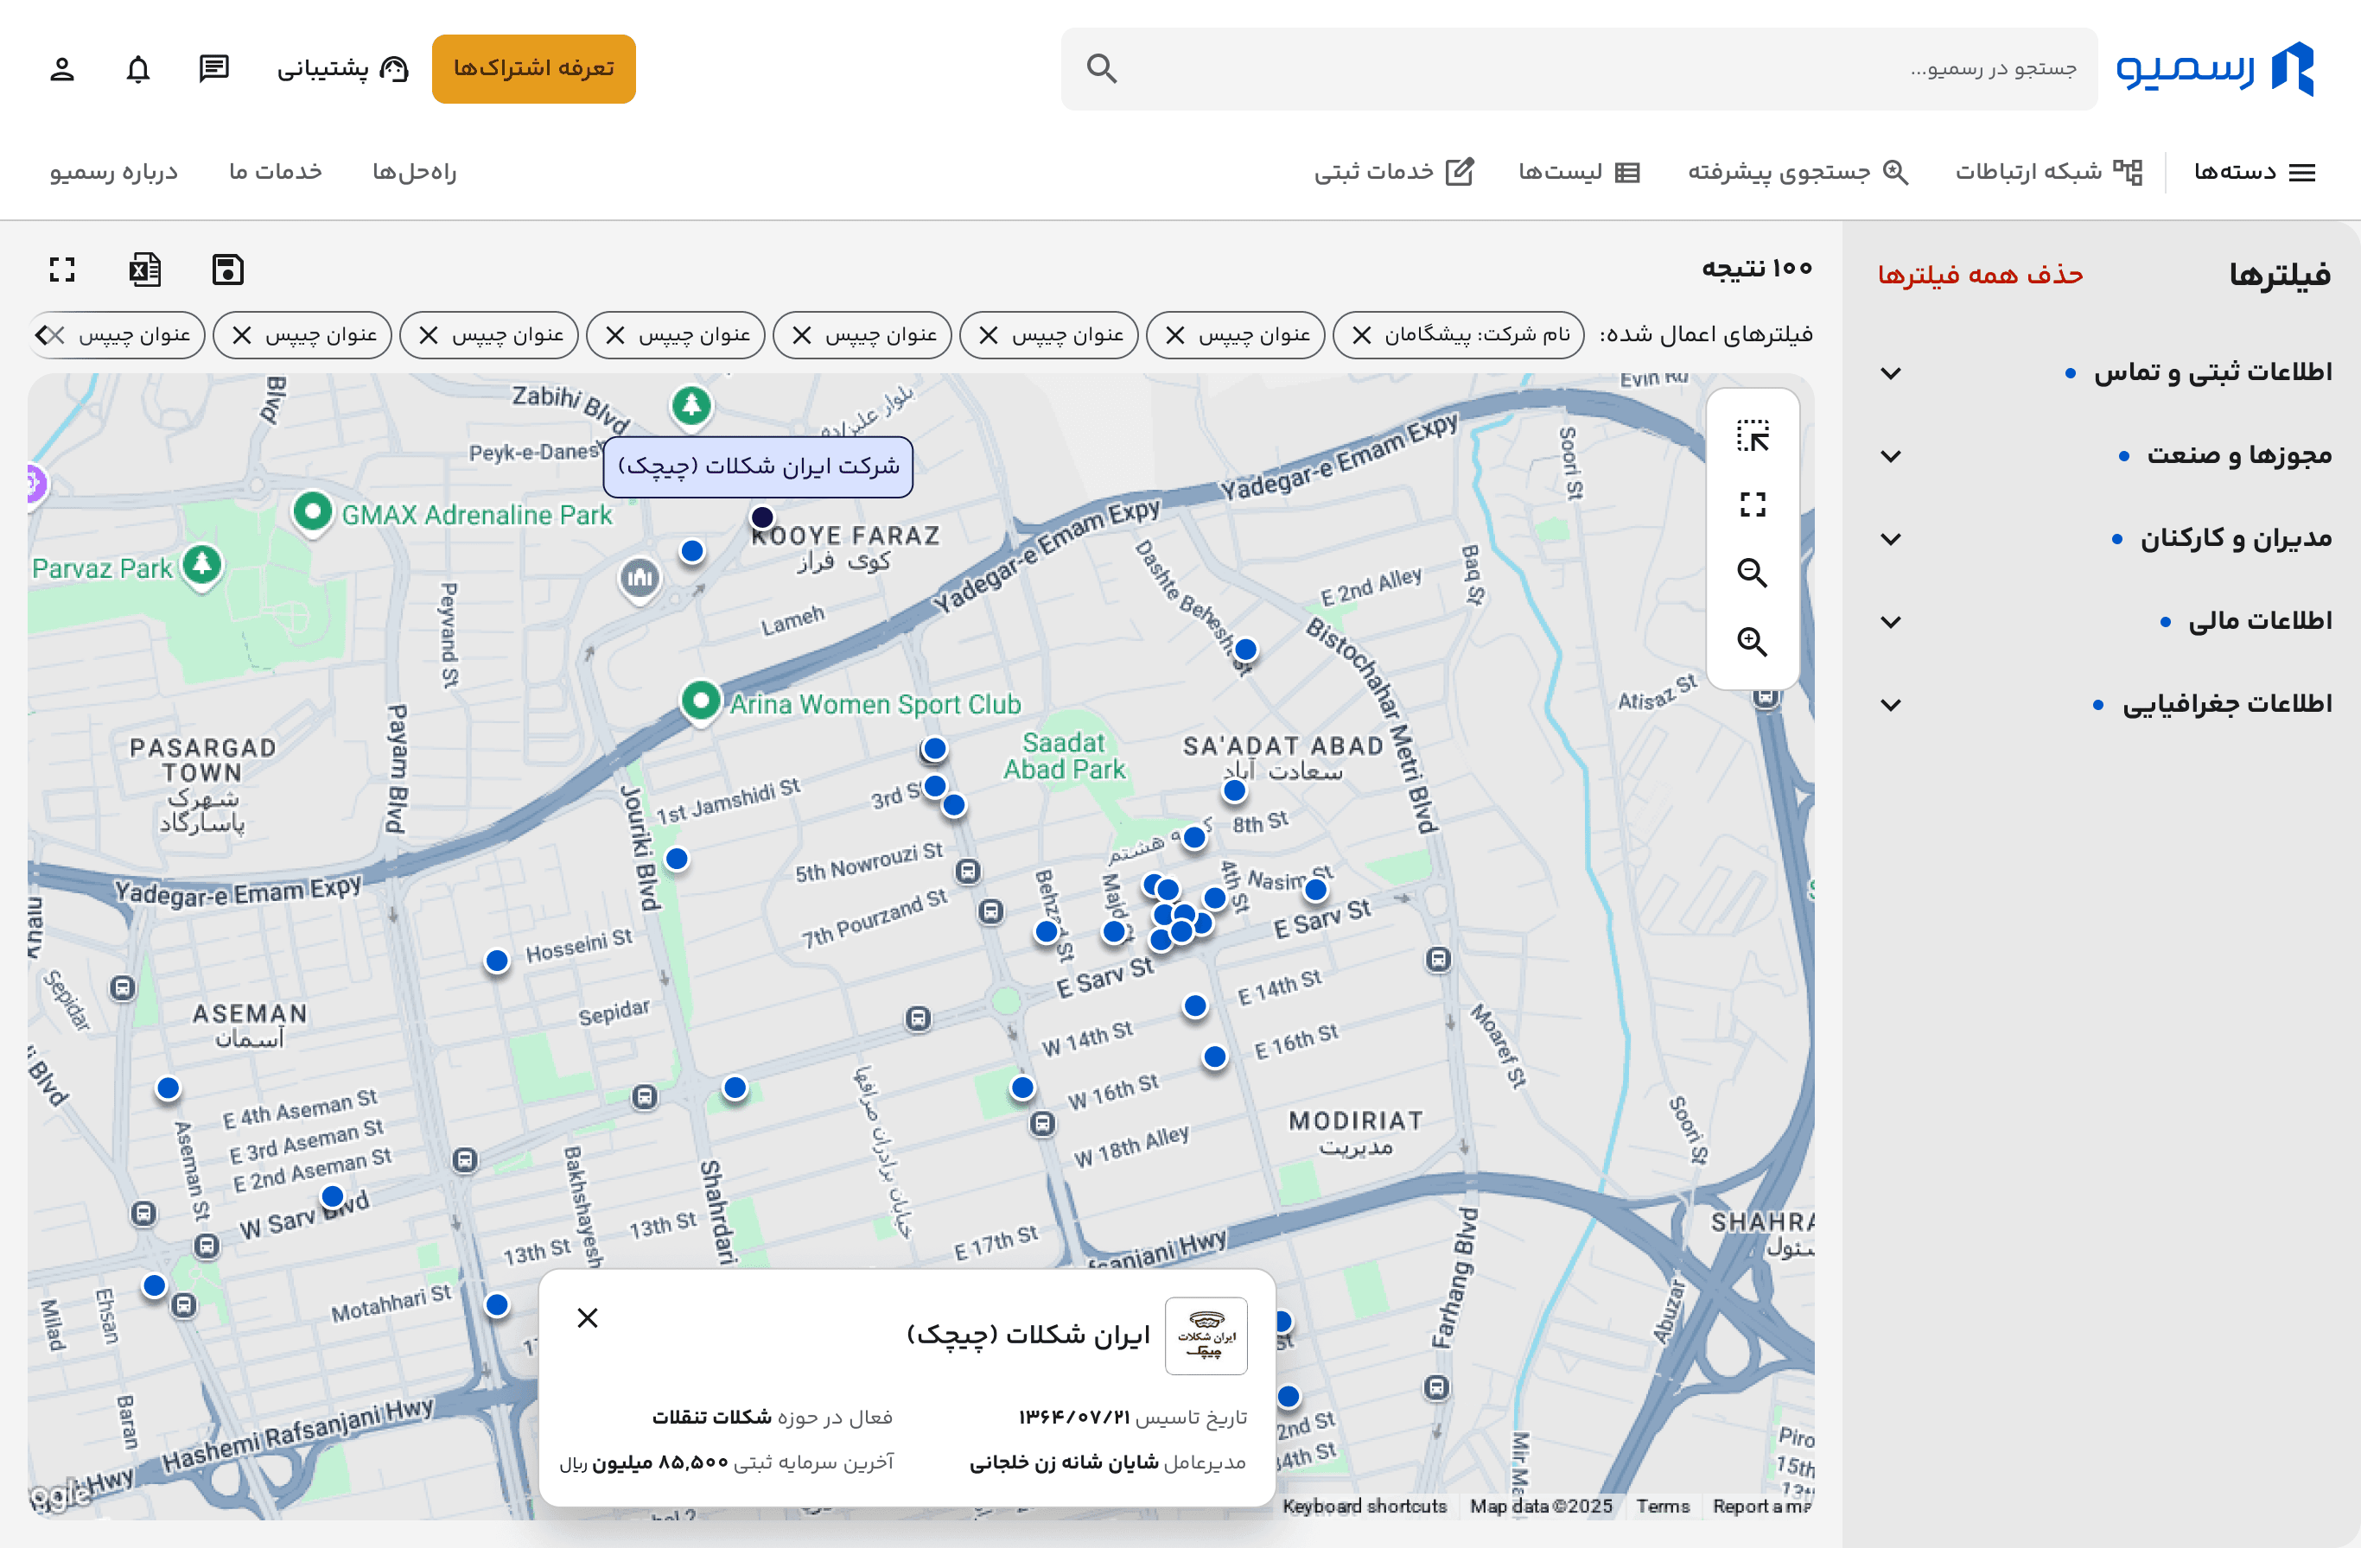Click the ۱۰۰ نتیجه results count

point(1757,268)
